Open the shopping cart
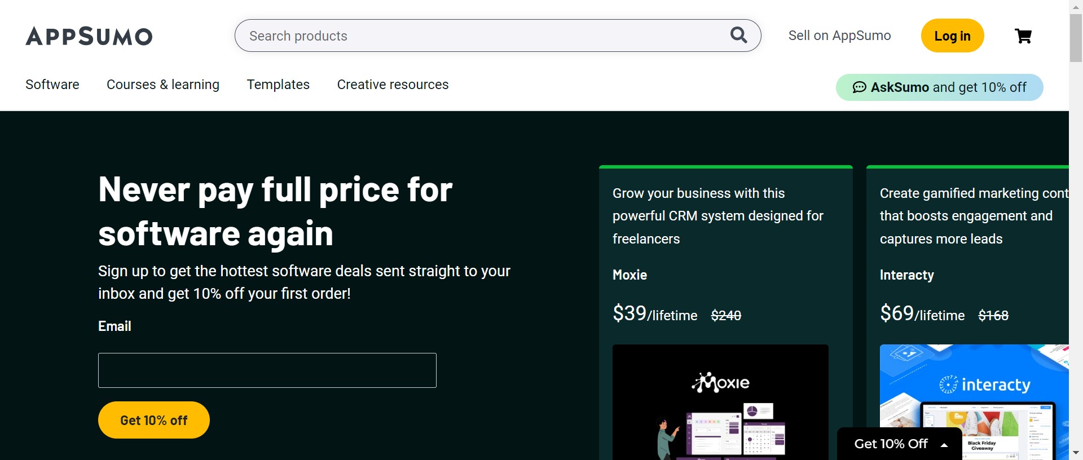 (1023, 36)
